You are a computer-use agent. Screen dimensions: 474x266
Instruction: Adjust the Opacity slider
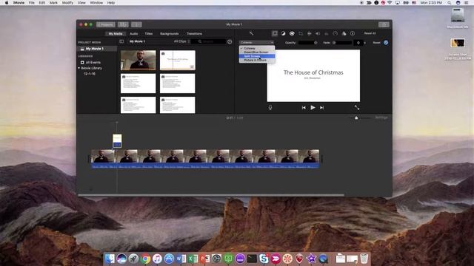click(x=307, y=43)
